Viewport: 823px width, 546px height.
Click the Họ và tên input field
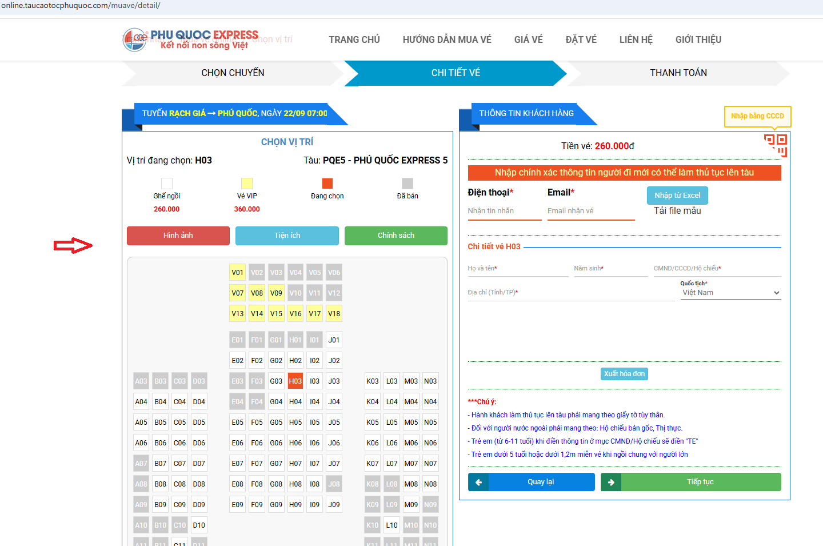(518, 269)
